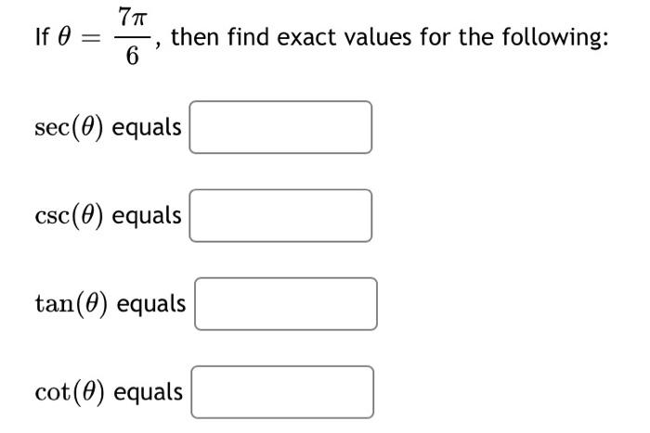Click the tan(θ) expression label
The width and height of the screenshot is (650, 433).
(x=71, y=304)
